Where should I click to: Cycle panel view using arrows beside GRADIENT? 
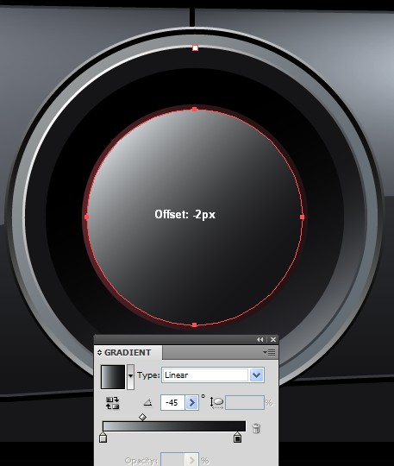99,352
